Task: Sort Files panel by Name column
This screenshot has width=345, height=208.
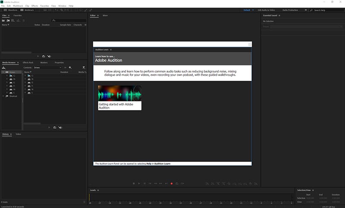Action: 5,25
